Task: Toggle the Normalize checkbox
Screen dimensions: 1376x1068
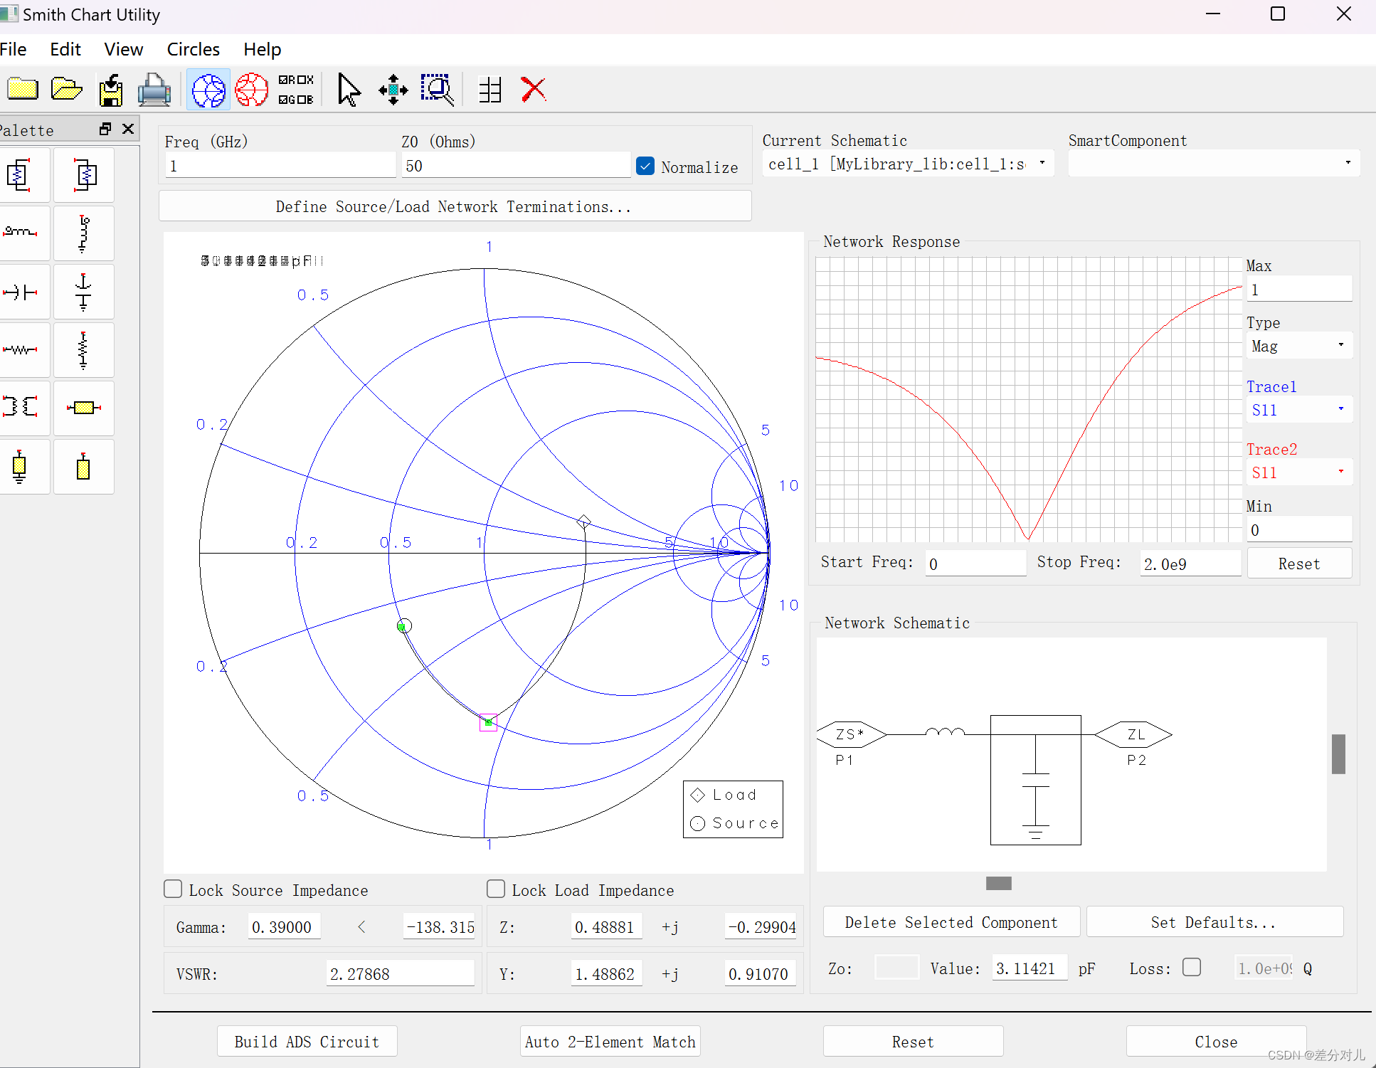Action: click(x=645, y=166)
